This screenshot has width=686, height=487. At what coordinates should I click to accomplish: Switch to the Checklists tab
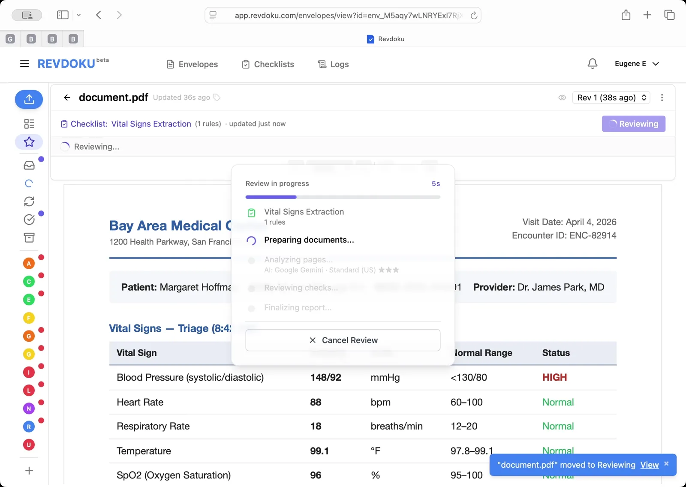click(268, 64)
